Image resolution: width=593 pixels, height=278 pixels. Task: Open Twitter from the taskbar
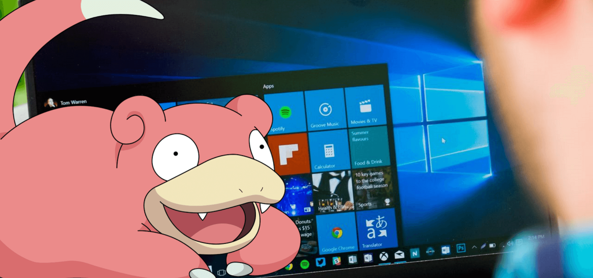[321, 263]
